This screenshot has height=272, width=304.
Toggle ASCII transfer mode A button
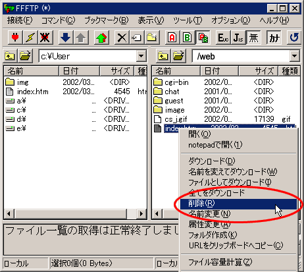point(172,38)
